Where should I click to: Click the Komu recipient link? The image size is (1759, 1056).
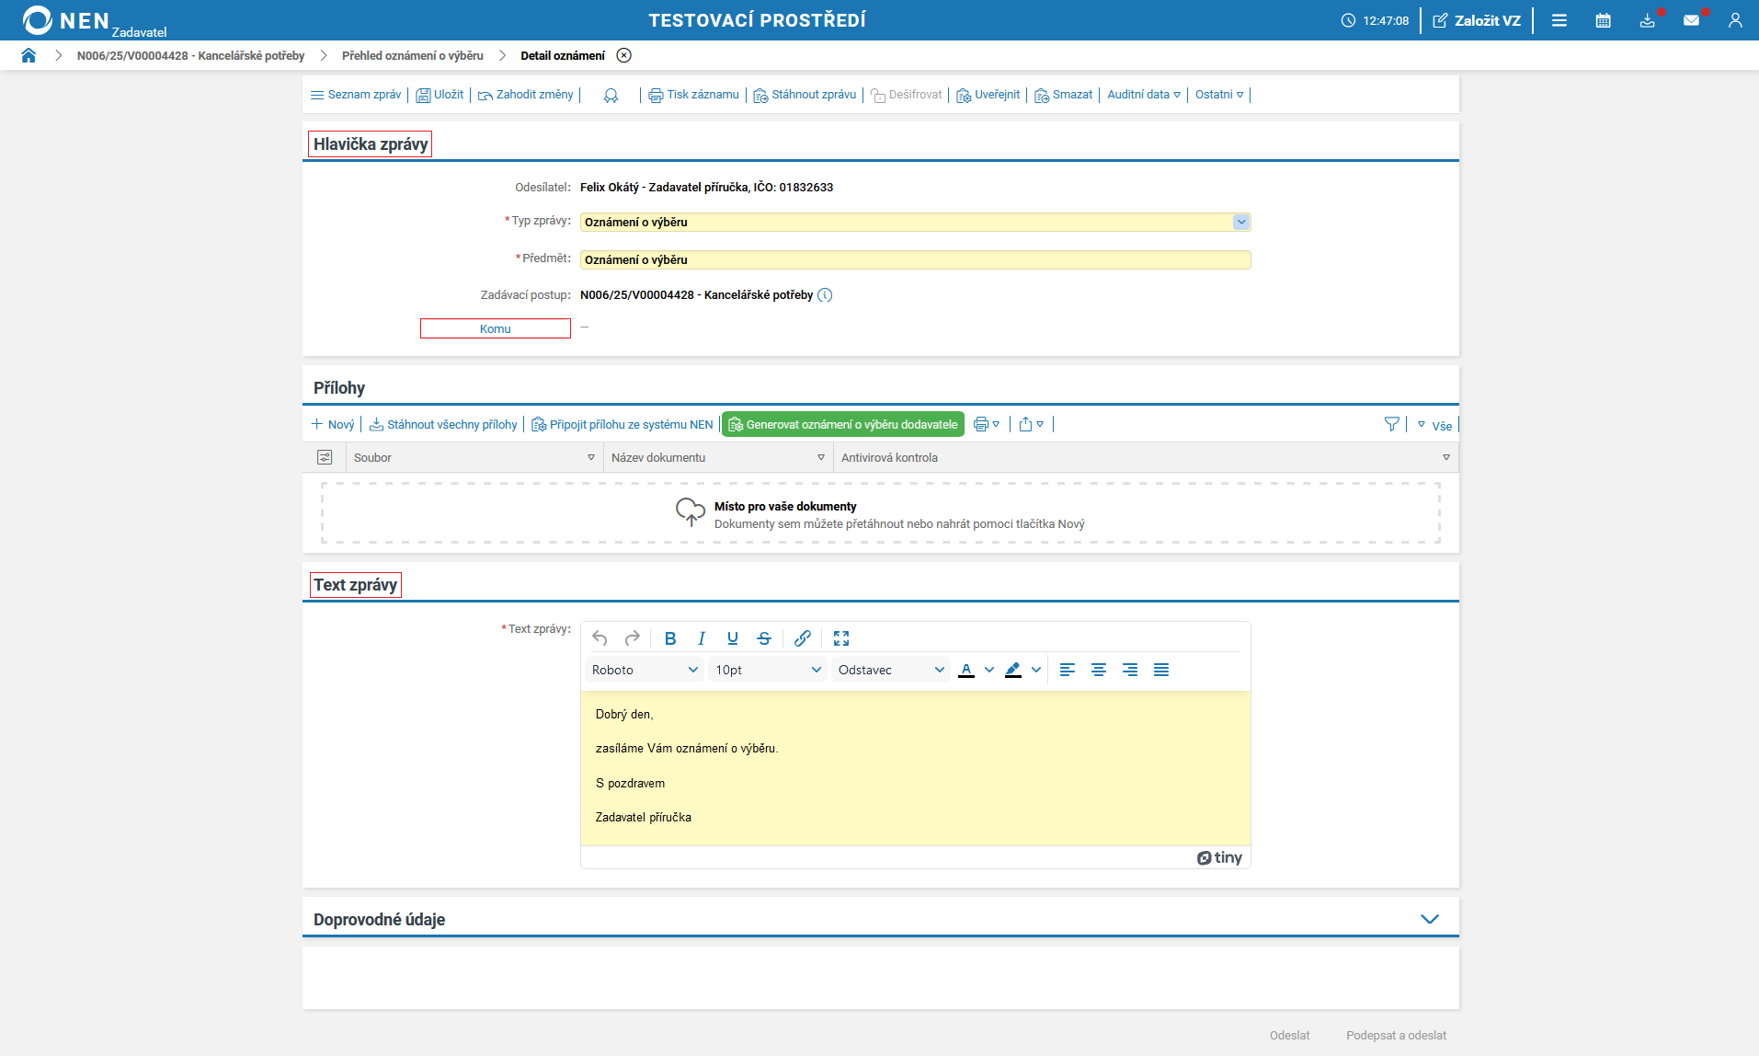pyautogui.click(x=495, y=328)
